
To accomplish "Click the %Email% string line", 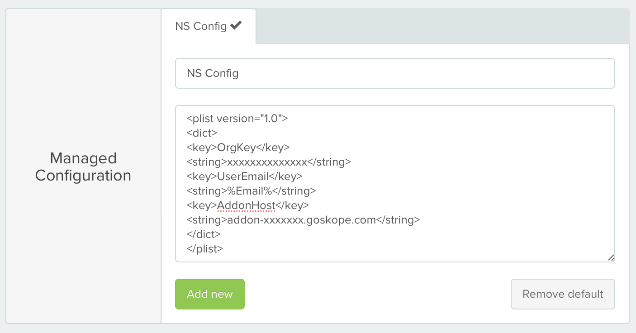I will (x=252, y=191).
